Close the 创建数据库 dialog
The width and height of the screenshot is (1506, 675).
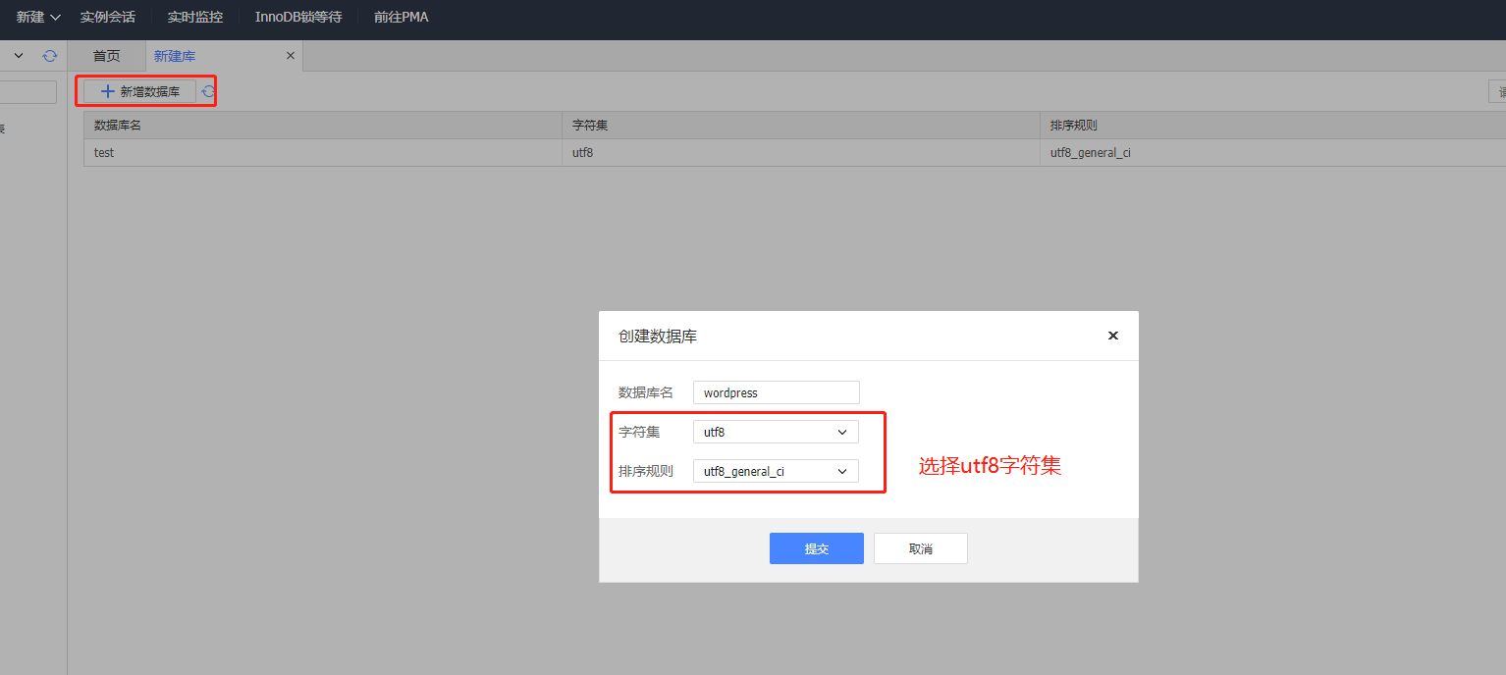[x=1113, y=336]
